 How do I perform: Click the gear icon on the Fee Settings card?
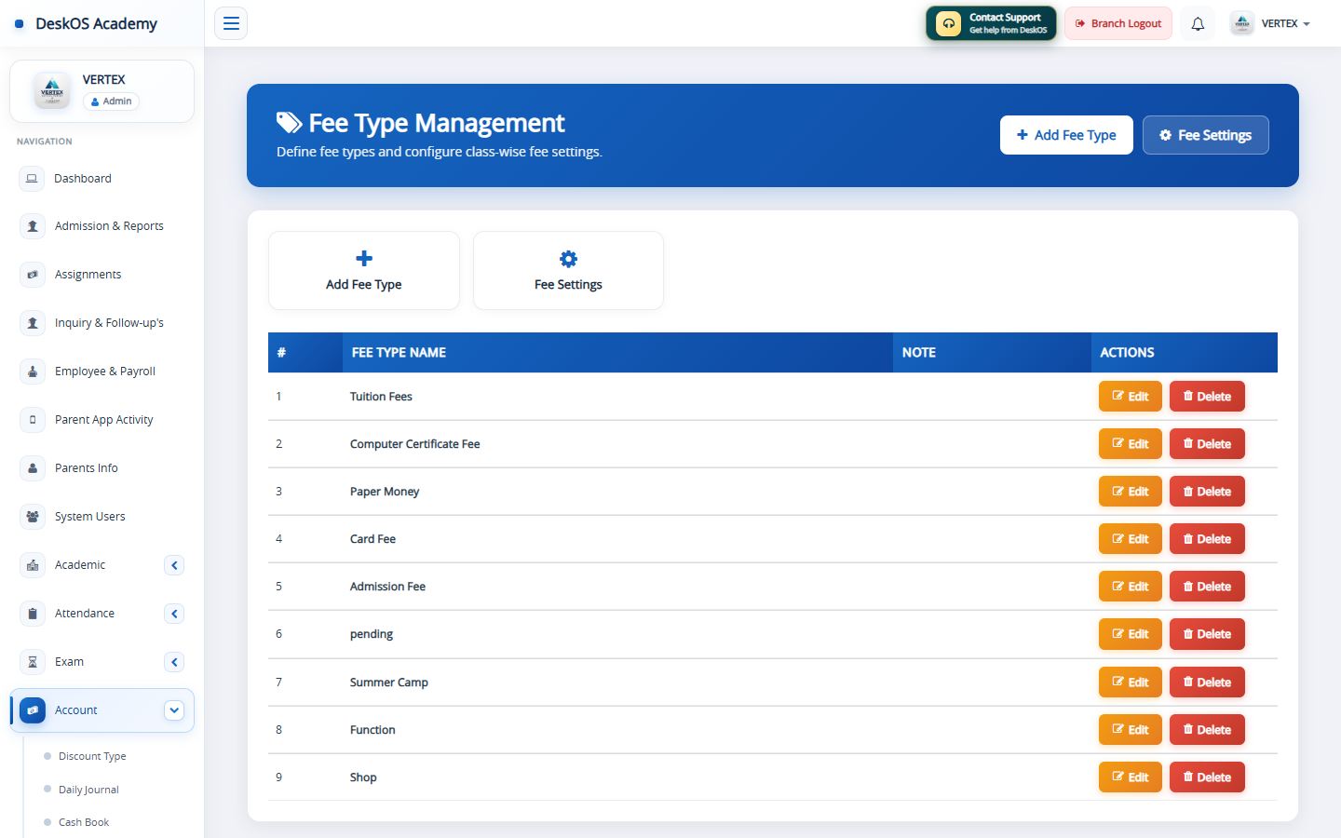[x=568, y=258]
